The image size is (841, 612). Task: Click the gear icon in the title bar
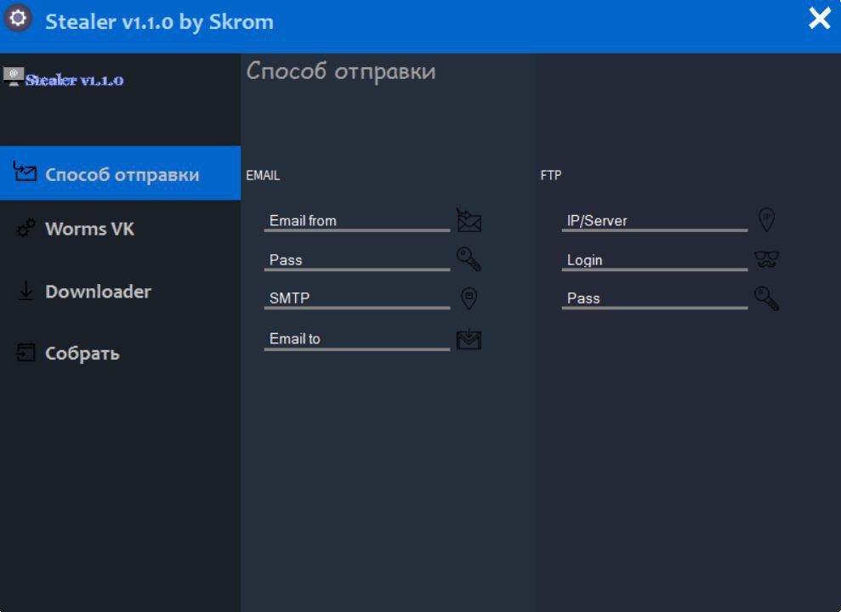coord(19,20)
